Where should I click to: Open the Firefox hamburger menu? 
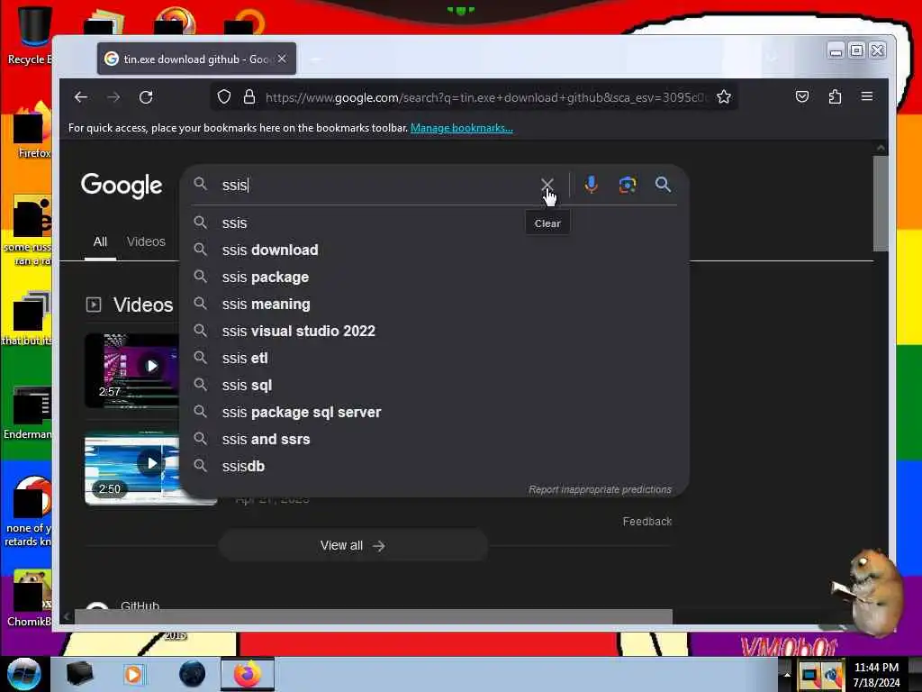click(x=867, y=96)
